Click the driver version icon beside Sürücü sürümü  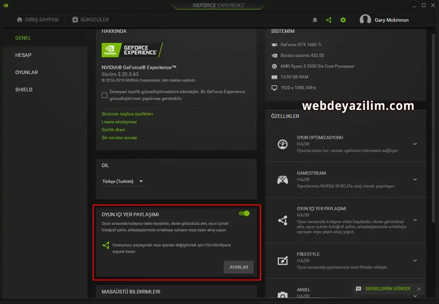tap(274, 55)
